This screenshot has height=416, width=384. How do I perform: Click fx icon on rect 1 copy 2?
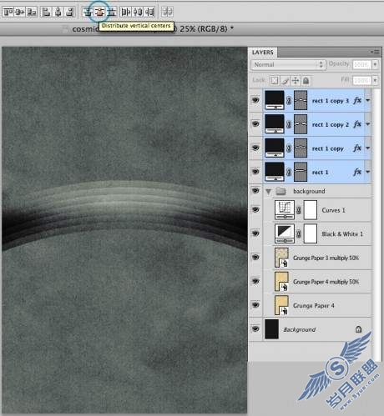click(x=357, y=124)
